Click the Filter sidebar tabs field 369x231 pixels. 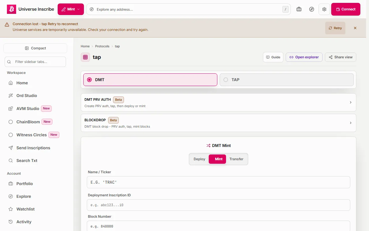(x=35, y=62)
